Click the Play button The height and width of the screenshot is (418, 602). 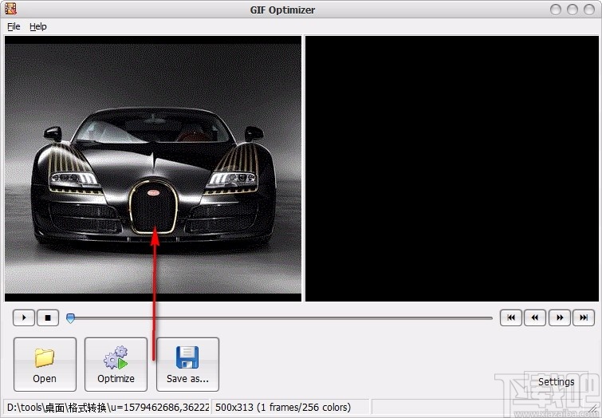click(24, 317)
